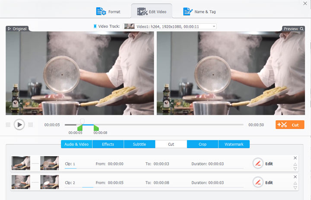Remove Clip 2 with its X icon
311x200 pixels.
[295, 177]
